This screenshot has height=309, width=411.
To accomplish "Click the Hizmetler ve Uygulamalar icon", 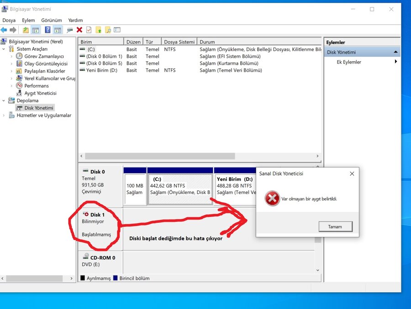I will 11,115.
